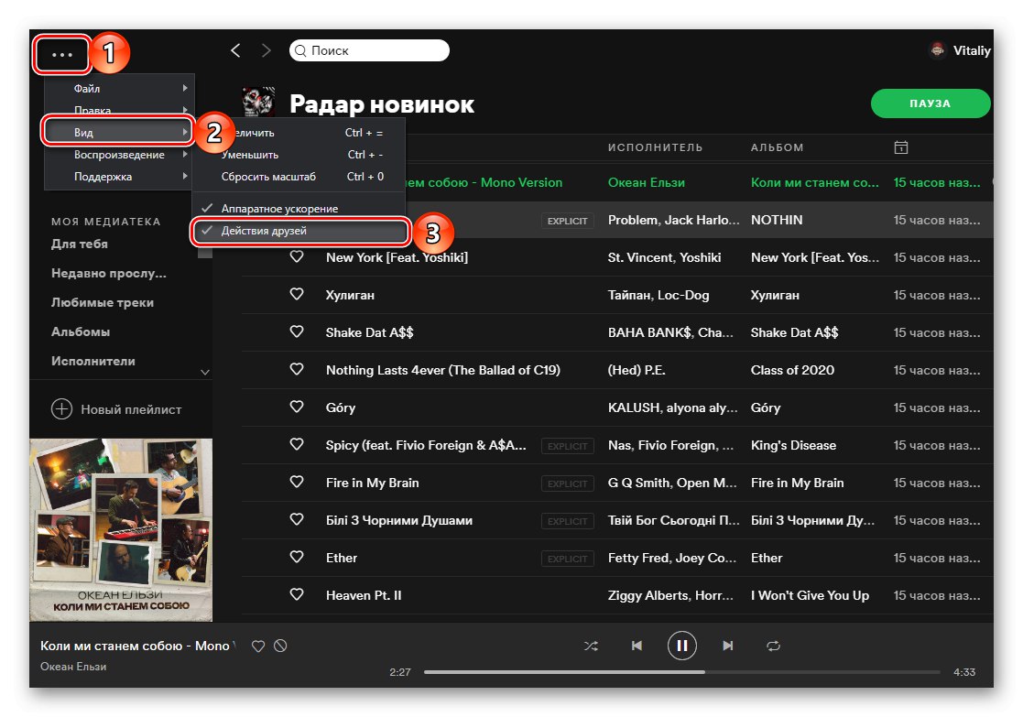Expand the Правка submenu
Image resolution: width=1023 pixels, height=717 pixels.
pos(119,109)
